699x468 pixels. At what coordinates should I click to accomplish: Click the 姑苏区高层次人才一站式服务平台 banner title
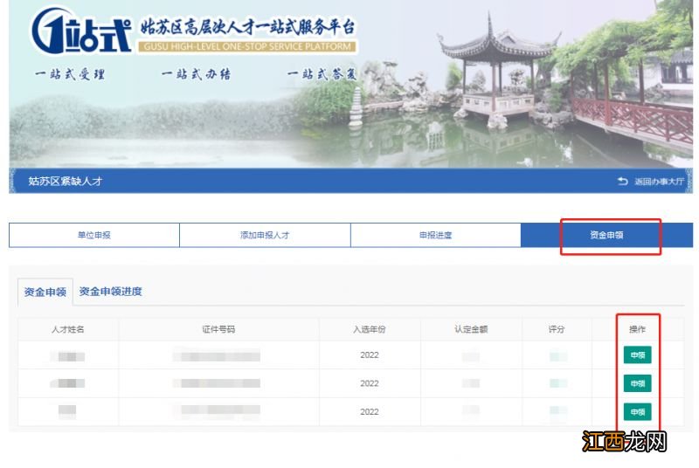[248, 28]
